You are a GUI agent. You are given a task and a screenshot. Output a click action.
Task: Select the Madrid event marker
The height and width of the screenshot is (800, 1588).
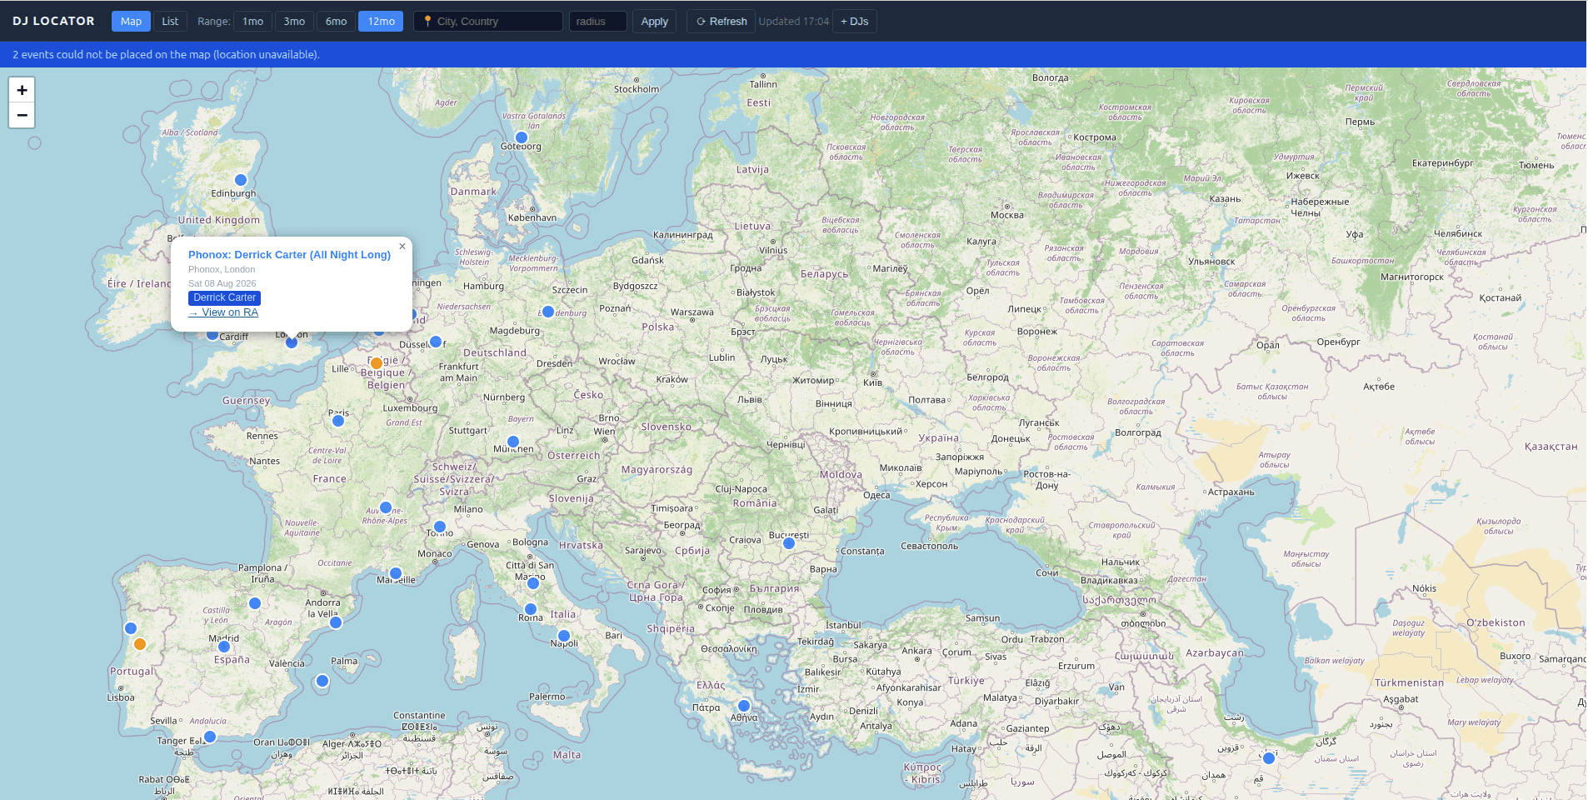coord(224,647)
